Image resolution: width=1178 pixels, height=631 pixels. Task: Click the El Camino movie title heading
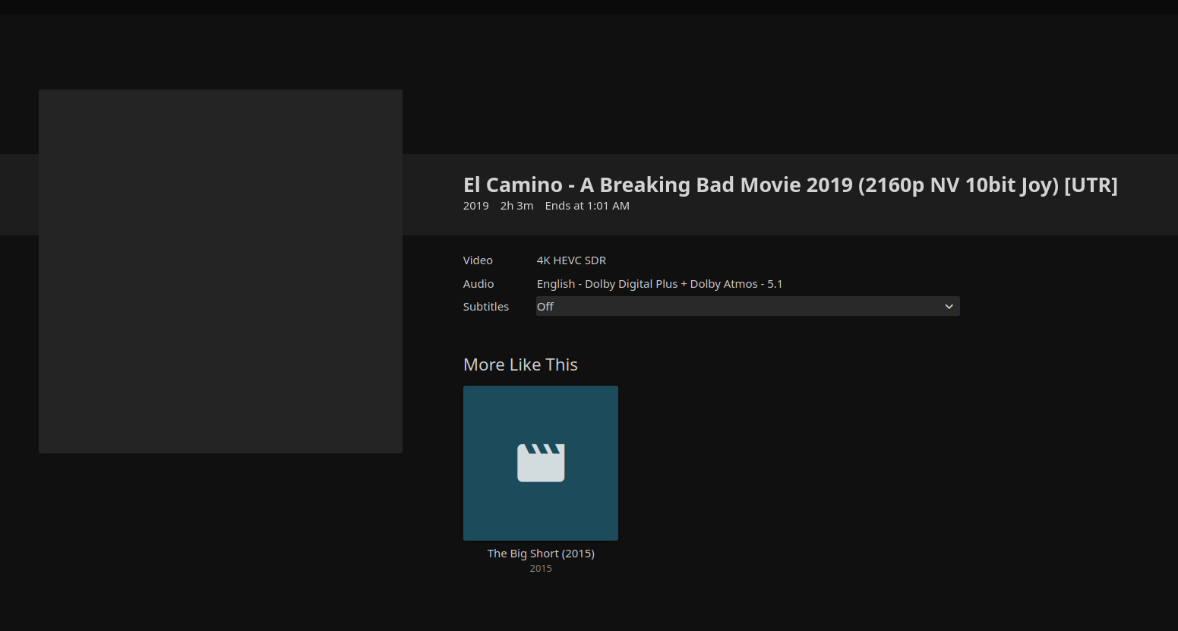[790, 185]
